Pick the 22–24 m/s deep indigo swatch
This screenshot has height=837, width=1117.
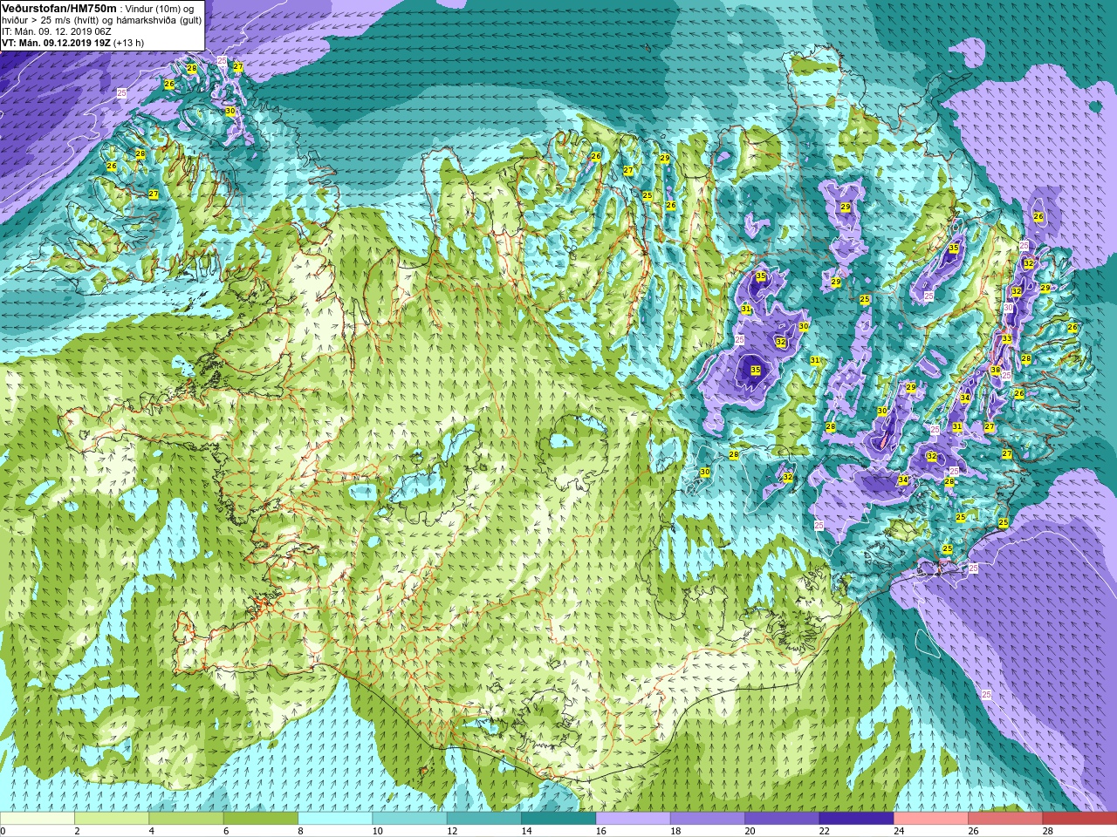(856, 819)
